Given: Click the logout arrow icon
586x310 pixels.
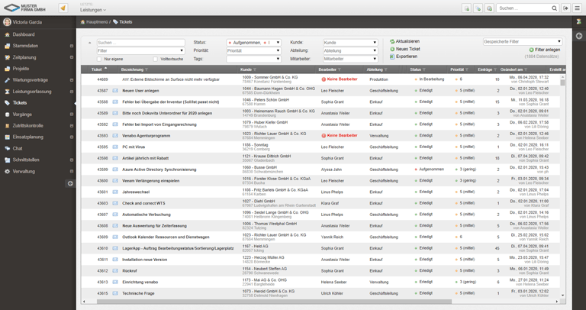Looking at the screenshot, I should (566, 8).
